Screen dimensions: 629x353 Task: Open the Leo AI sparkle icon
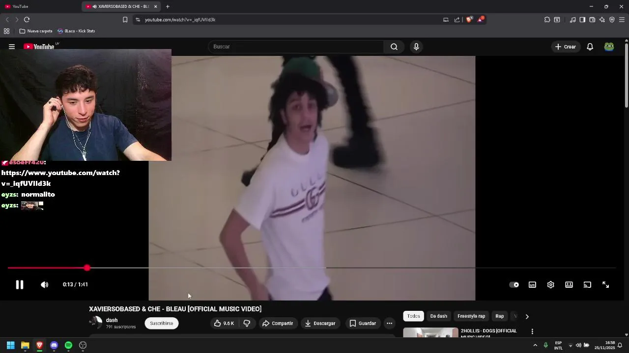[x=602, y=20]
